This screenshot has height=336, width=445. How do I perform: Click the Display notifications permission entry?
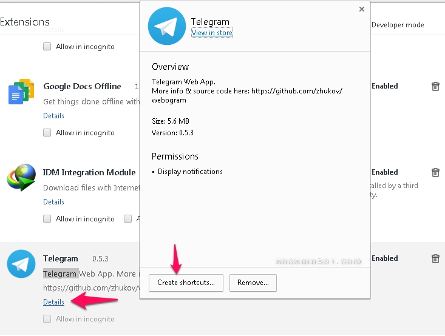coord(190,172)
